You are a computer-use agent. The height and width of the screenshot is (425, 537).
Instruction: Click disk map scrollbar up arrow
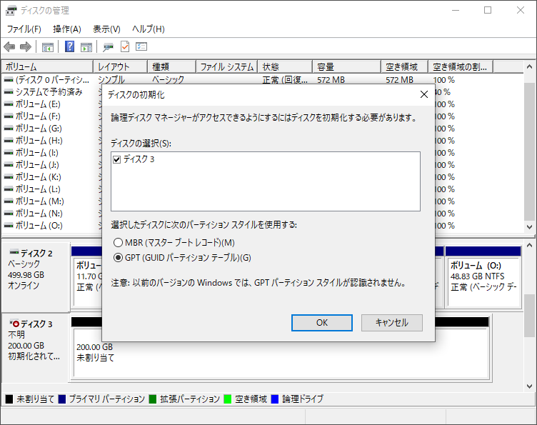tap(529, 245)
